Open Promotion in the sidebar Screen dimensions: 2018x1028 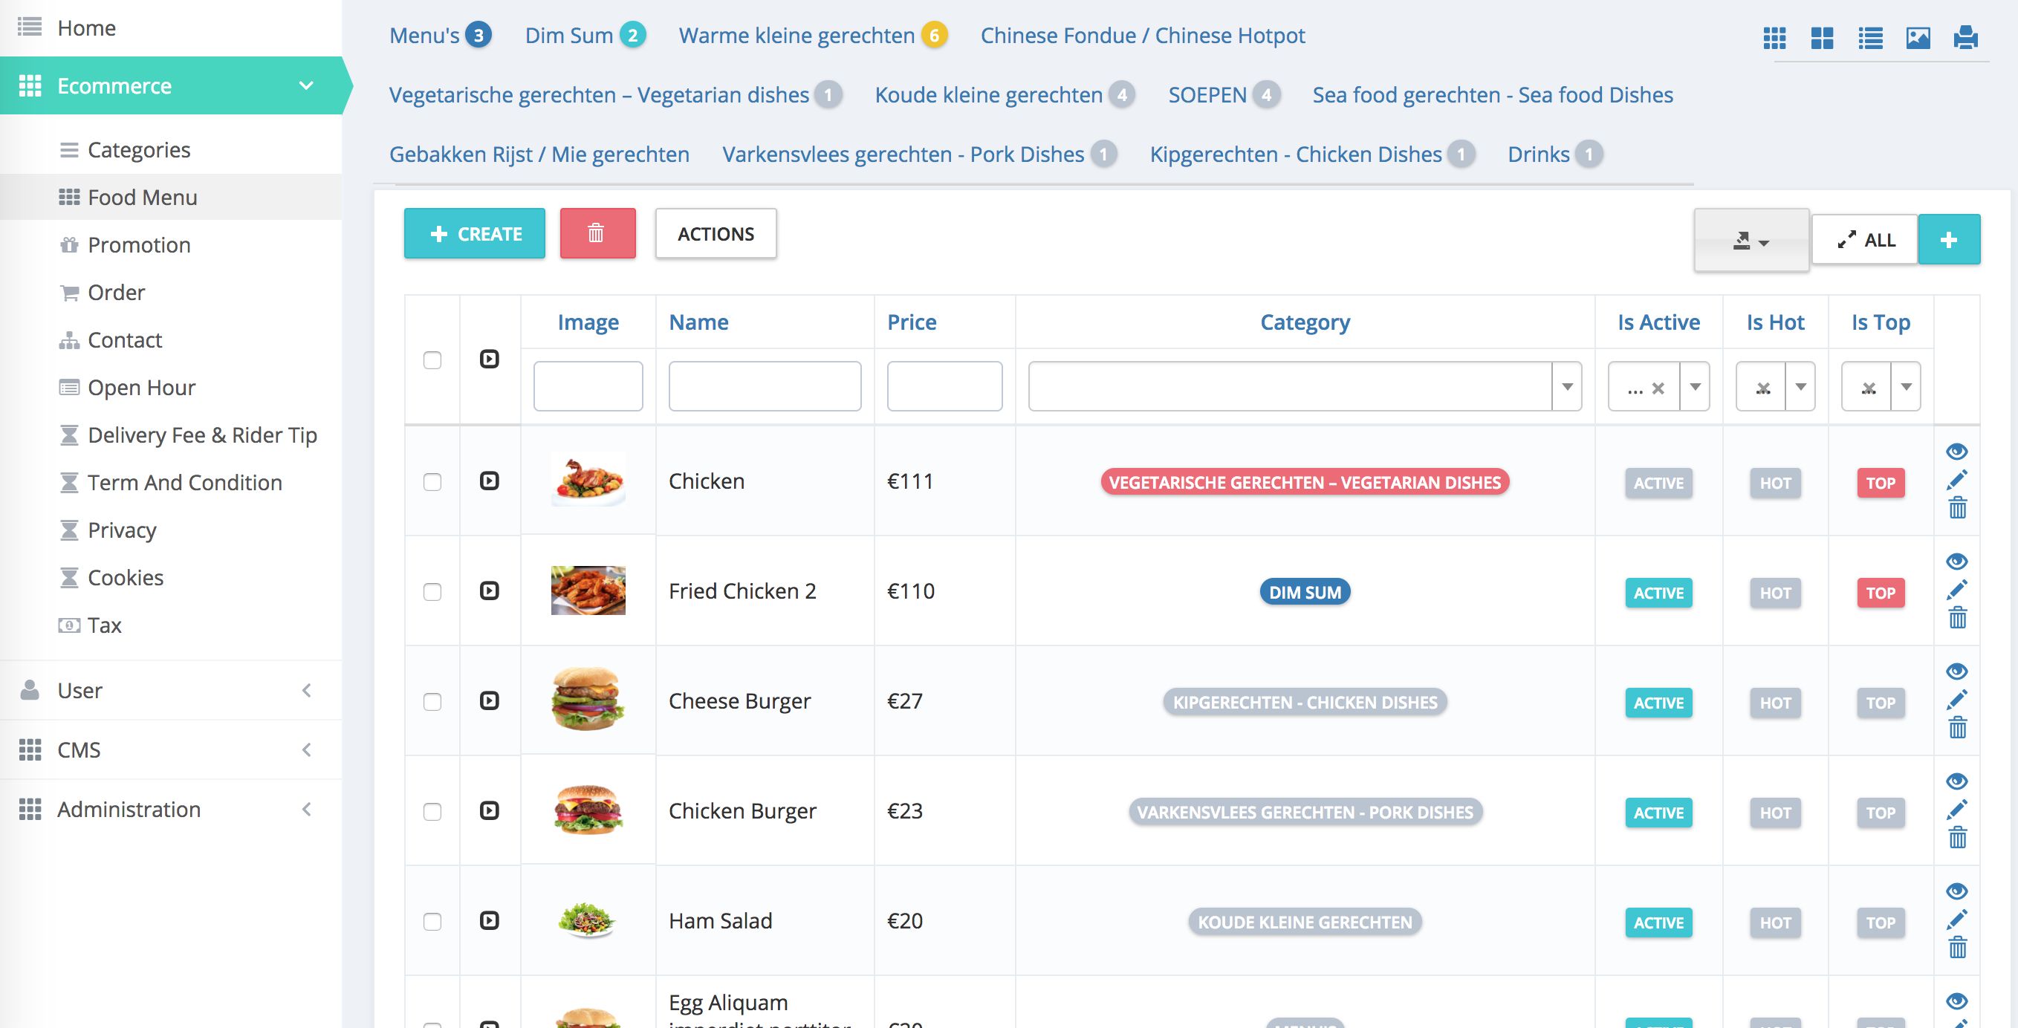coord(139,245)
